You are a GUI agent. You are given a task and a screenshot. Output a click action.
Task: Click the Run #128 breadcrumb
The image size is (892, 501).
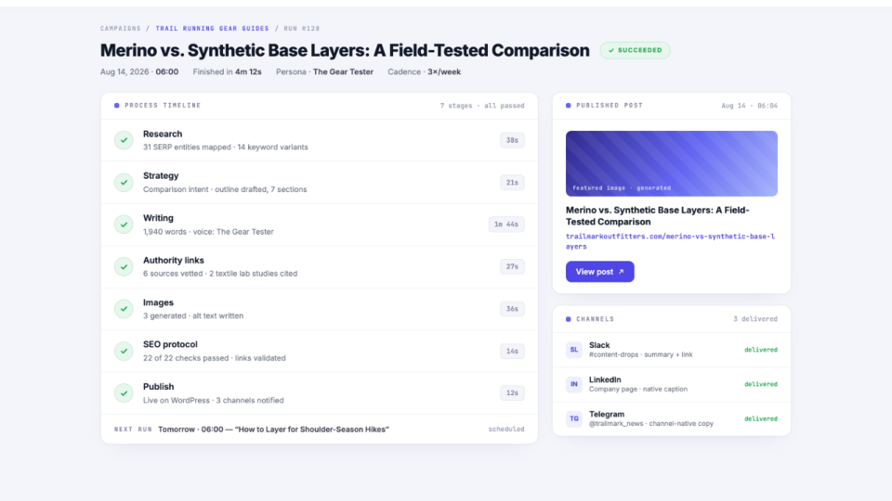pyautogui.click(x=301, y=29)
